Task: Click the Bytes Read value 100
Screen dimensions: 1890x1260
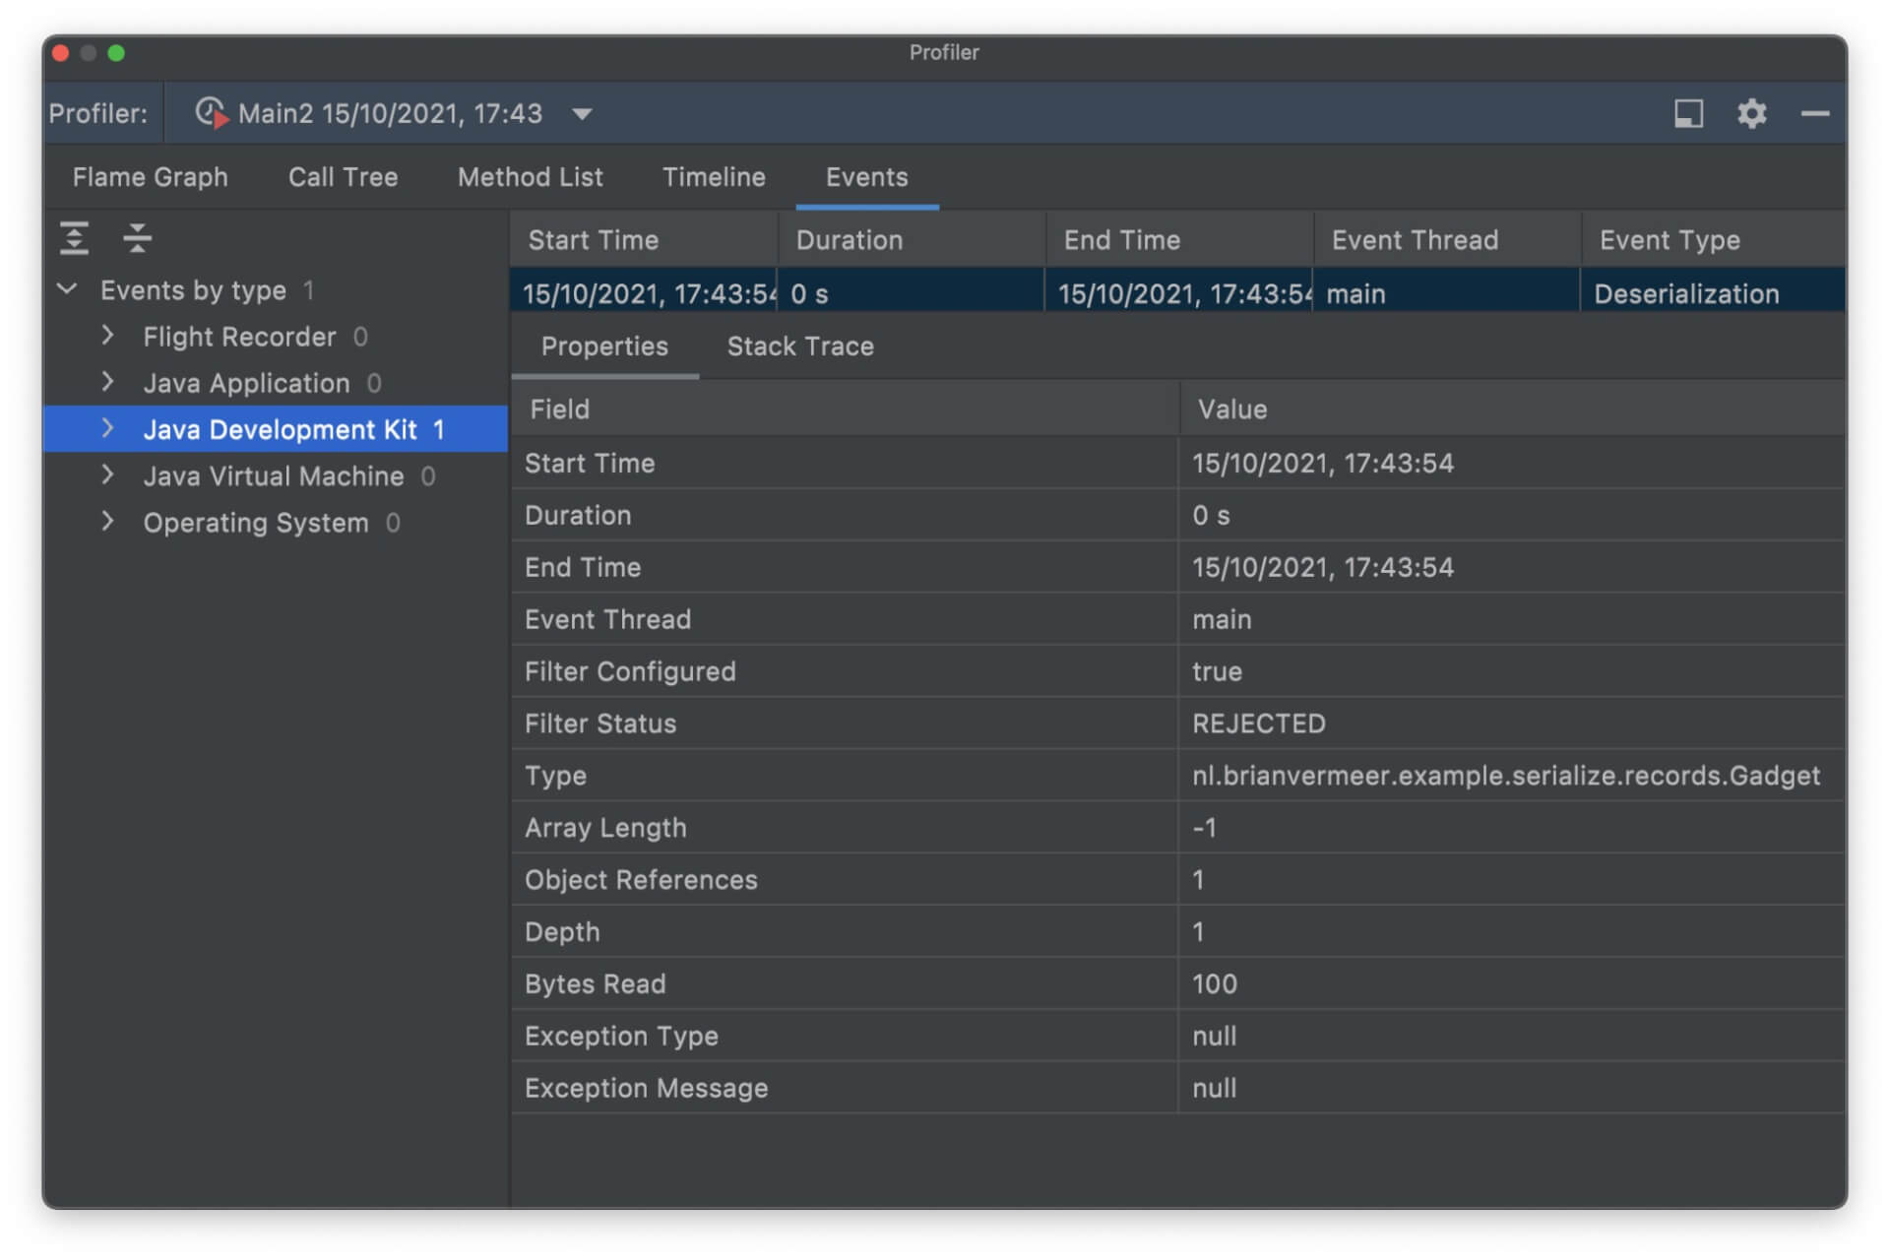Action: click(x=1214, y=983)
